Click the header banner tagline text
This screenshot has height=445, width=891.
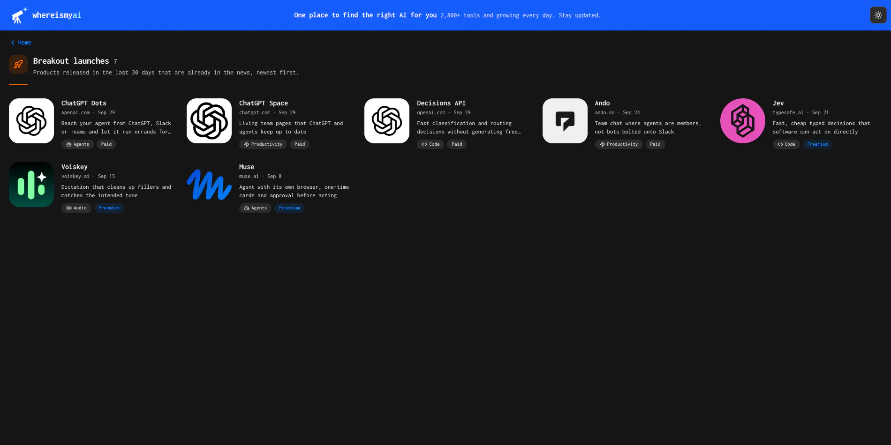[447, 15]
